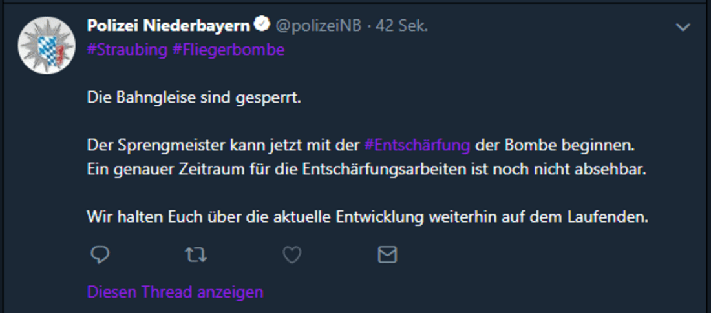Image resolution: width=711 pixels, height=313 pixels.
Task: Expand the tweet options chevron menu
Action: pos(683,27)
